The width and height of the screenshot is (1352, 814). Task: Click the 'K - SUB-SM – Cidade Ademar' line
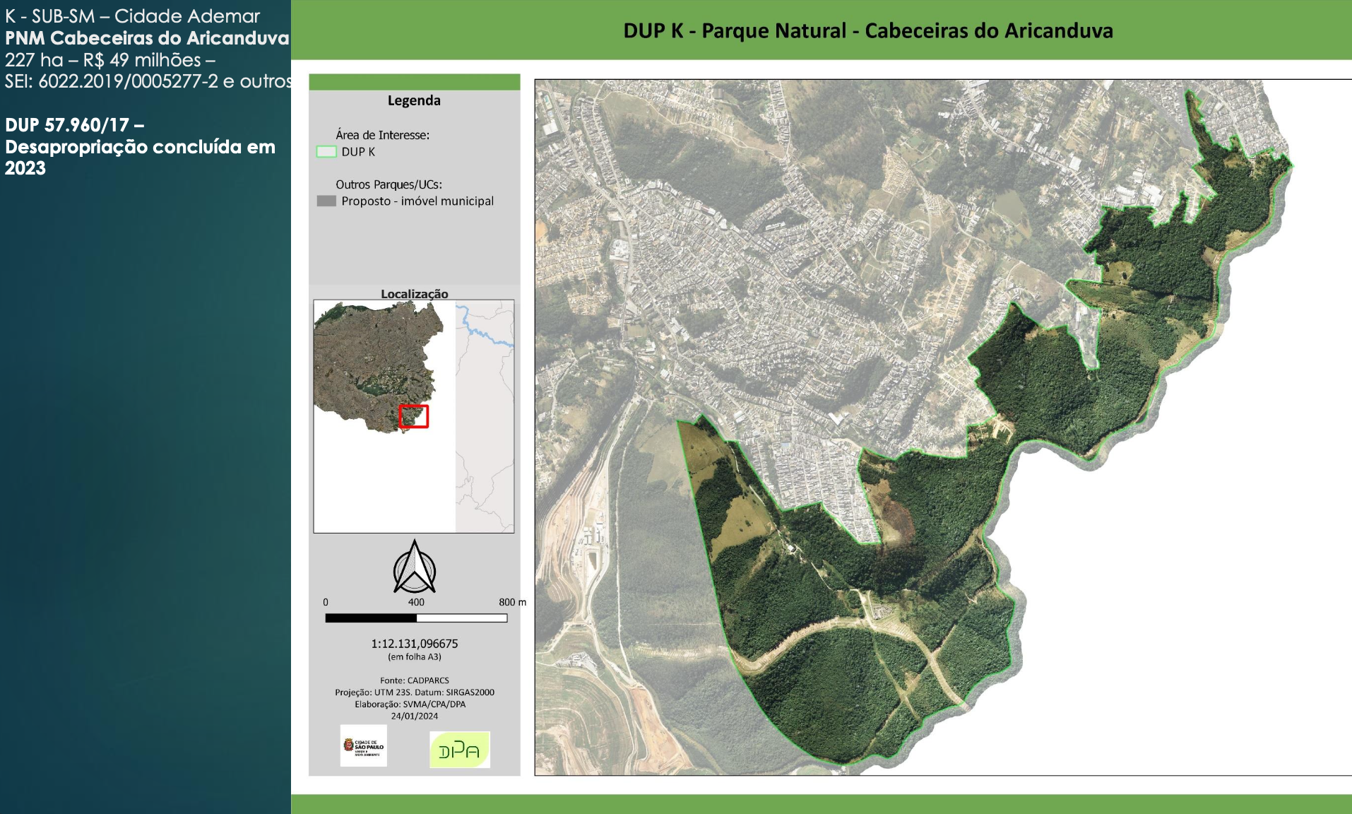coord(133,16)
